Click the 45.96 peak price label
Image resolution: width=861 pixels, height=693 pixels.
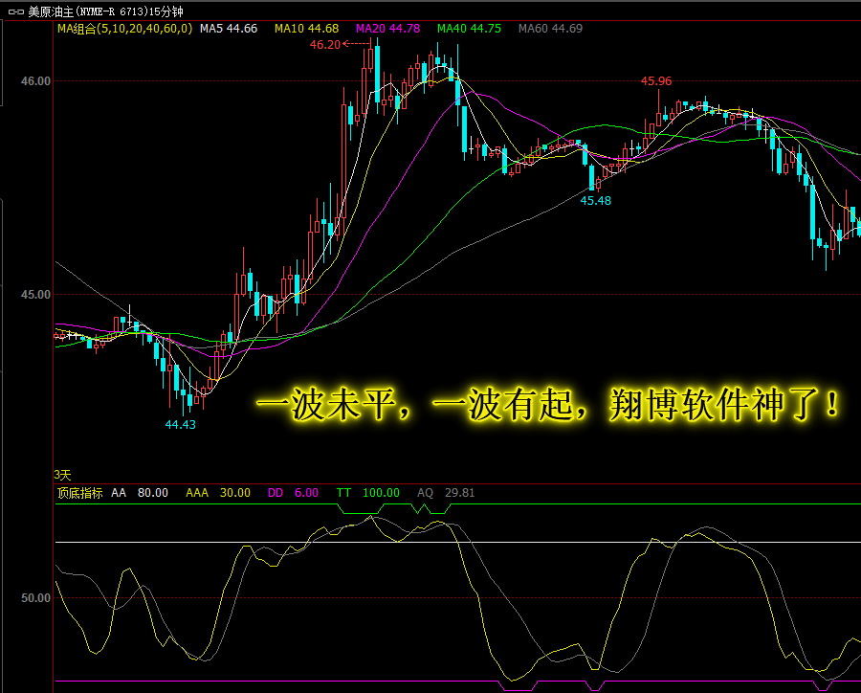pyautogui.click(x=656, y=81)
